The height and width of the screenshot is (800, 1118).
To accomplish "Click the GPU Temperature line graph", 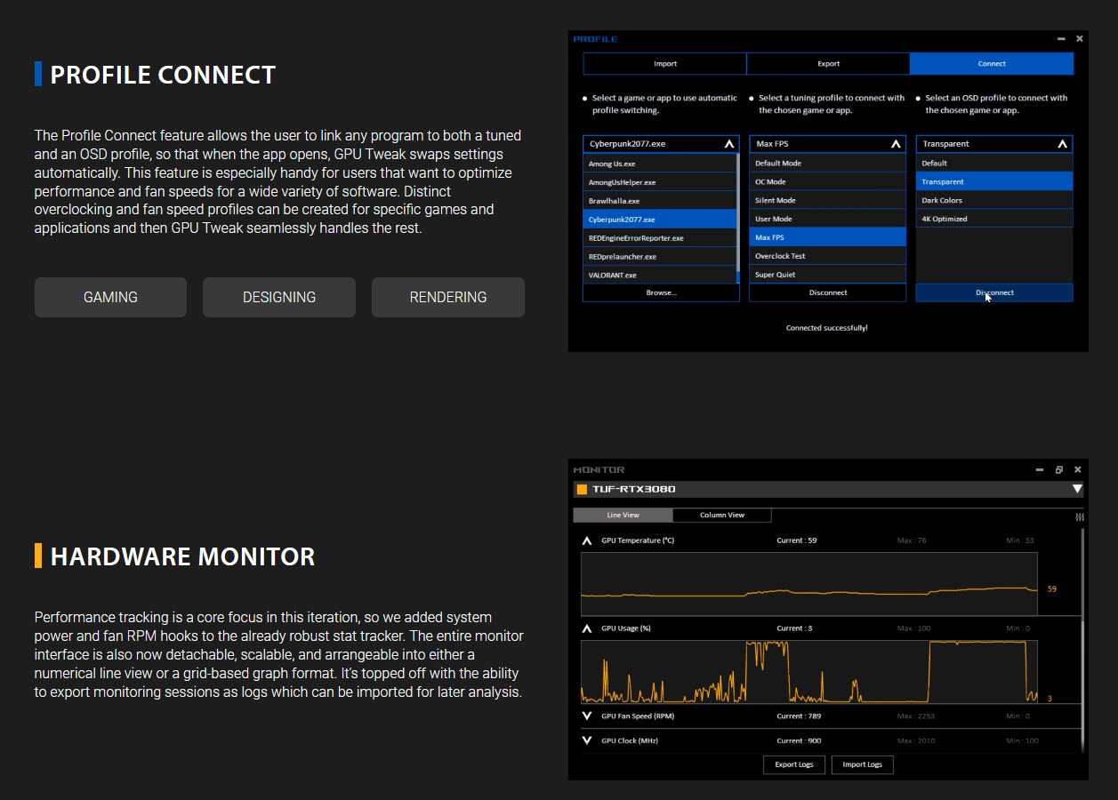I will coord(809,584).
